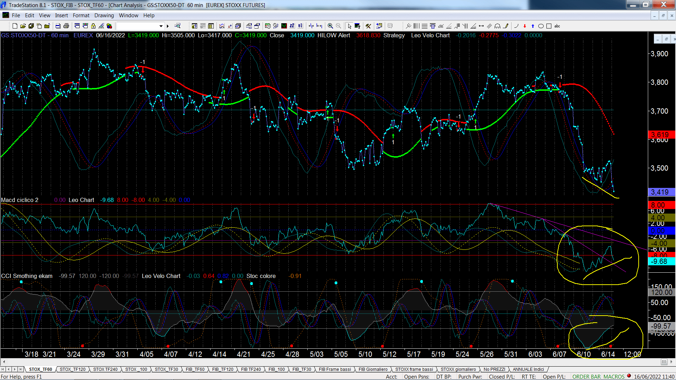Switch to the FIB Giornaliero tab
Image resolution: width=676 pixels, height=380 pixels.
pyautogui.click(x=373, y=369)
